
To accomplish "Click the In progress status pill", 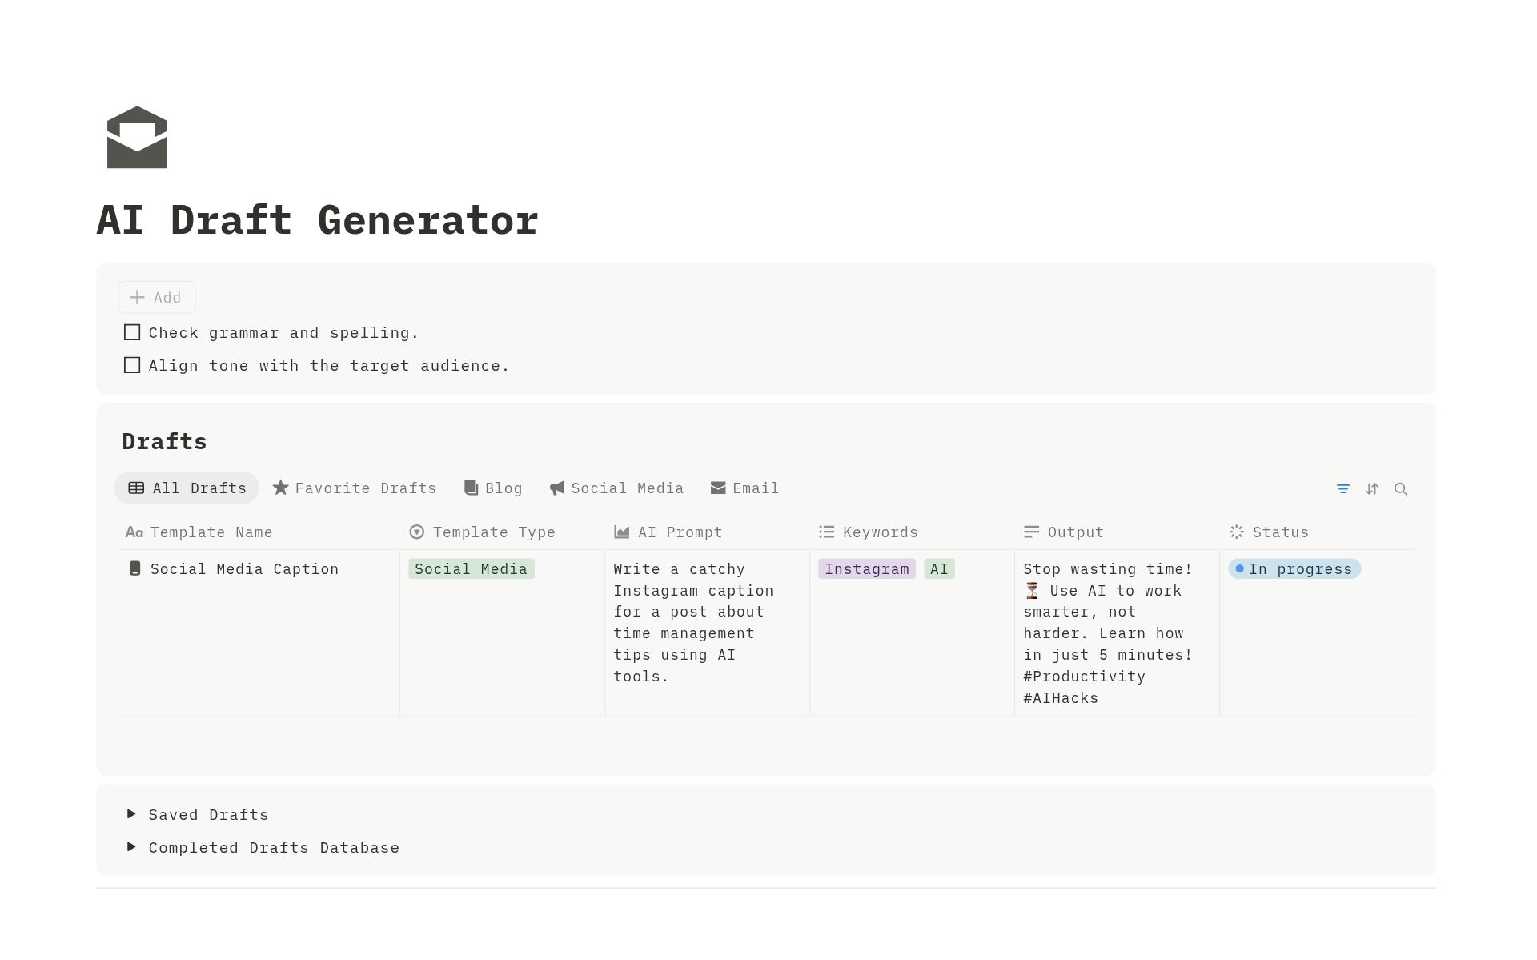I will click(1294, 569).
